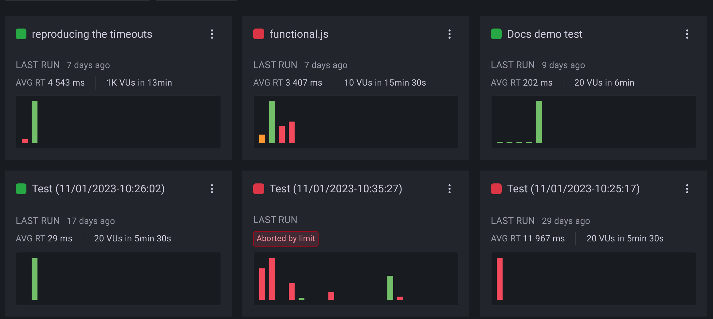This screenshot has width=713, height=319.
Task: Open the kebab menu on reproducing the timeouts card
Action: pos(212,34)
